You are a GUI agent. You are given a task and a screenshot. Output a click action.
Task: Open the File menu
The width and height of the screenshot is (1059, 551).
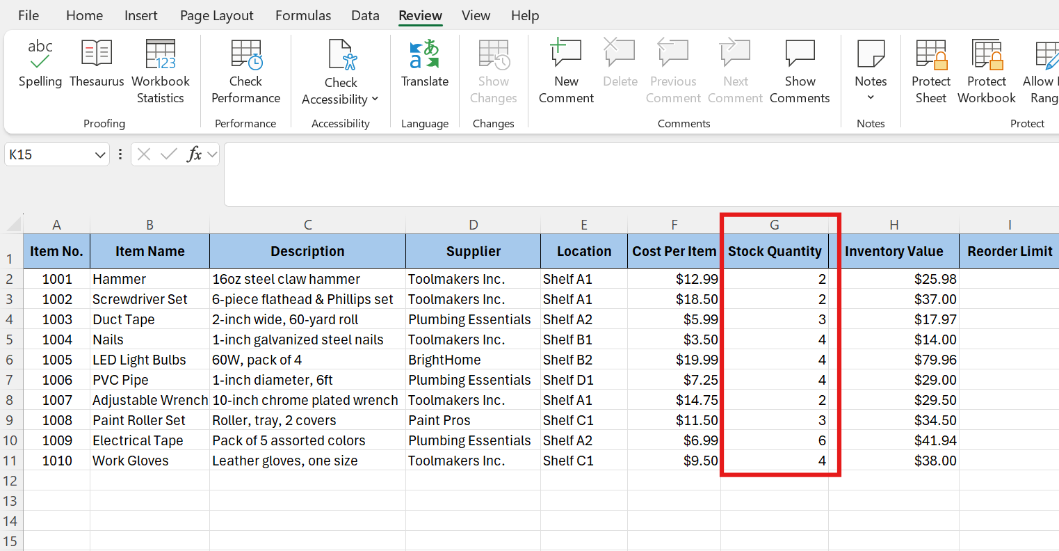29,15
